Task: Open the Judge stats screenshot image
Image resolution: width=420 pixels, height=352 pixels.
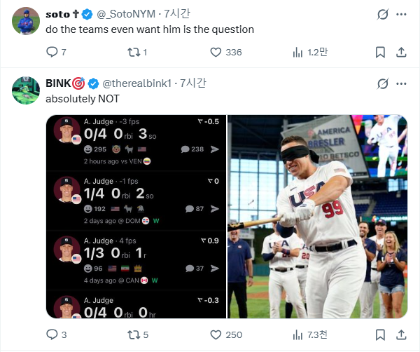Action: (x=140, y=217)
